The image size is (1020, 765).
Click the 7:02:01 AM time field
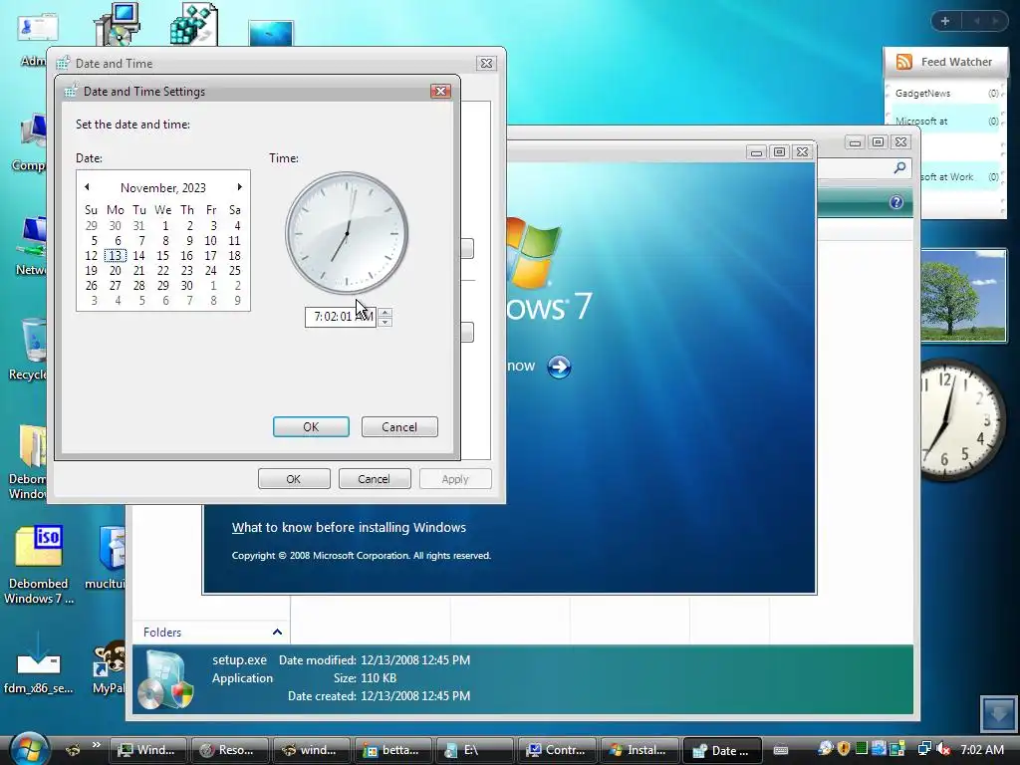(x=341, y=317)
